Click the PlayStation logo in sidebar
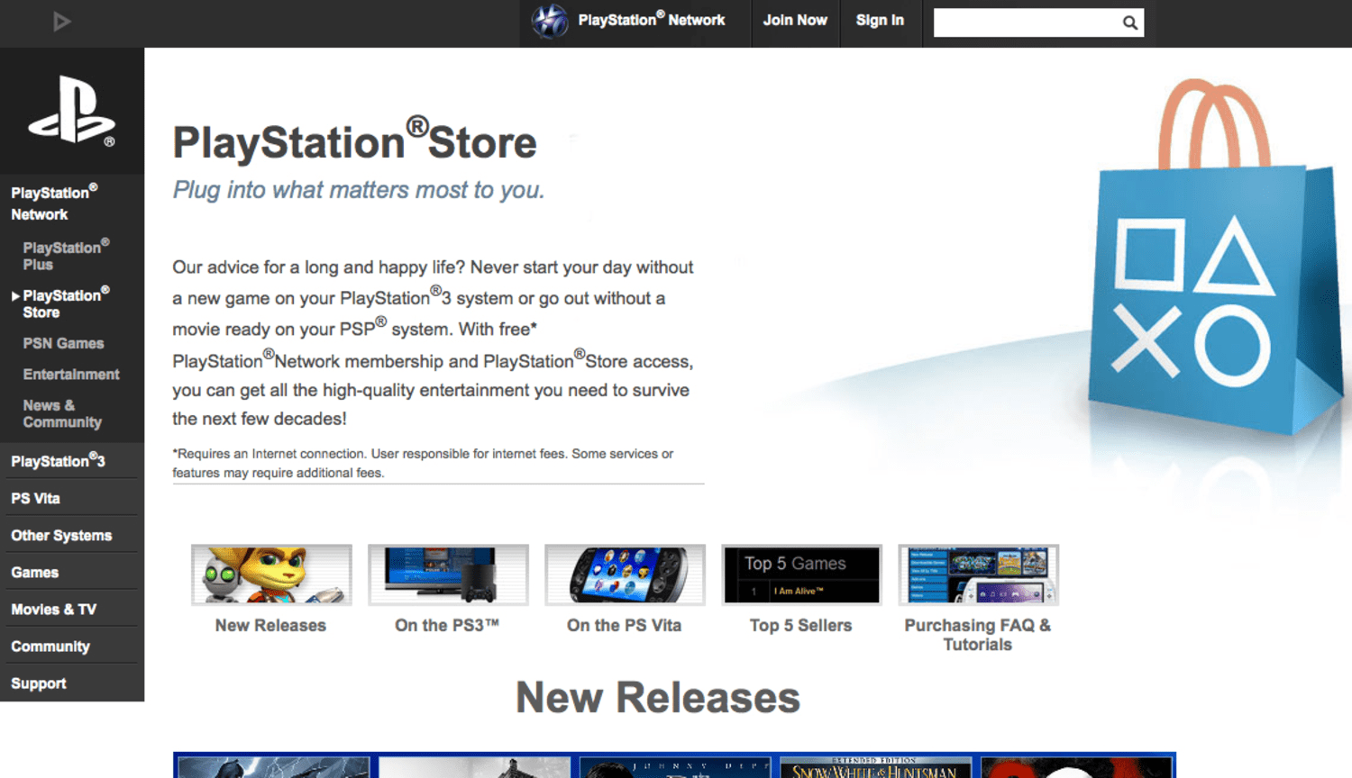Image resolution: width=1352 pixels, height=778 pixels. pos(72,111)
